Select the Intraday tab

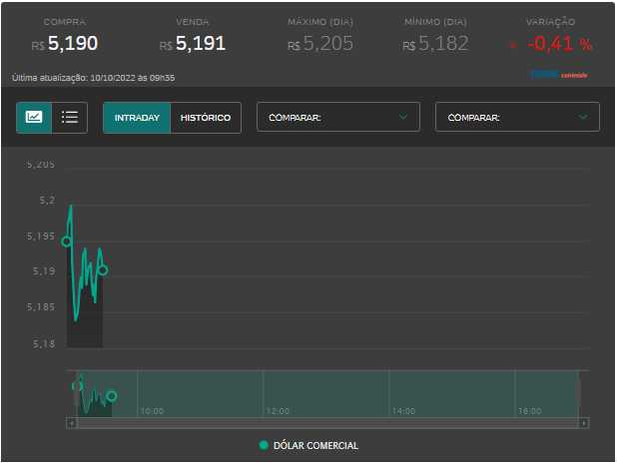coord(137,118)
